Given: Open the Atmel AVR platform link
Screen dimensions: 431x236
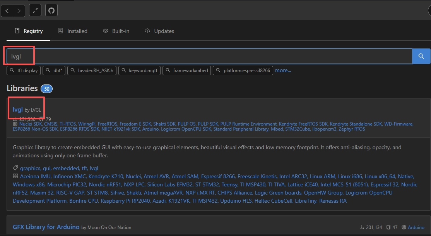Looking at the screenshot, I should tap(156, 177).
